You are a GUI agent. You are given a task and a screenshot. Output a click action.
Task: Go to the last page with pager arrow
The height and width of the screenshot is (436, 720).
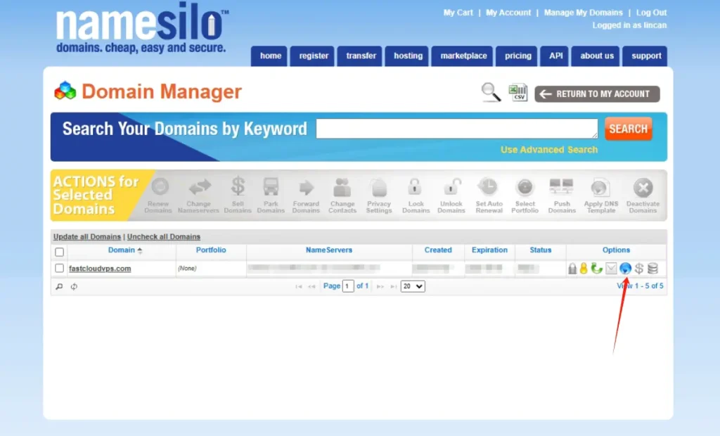pos(394,286)
